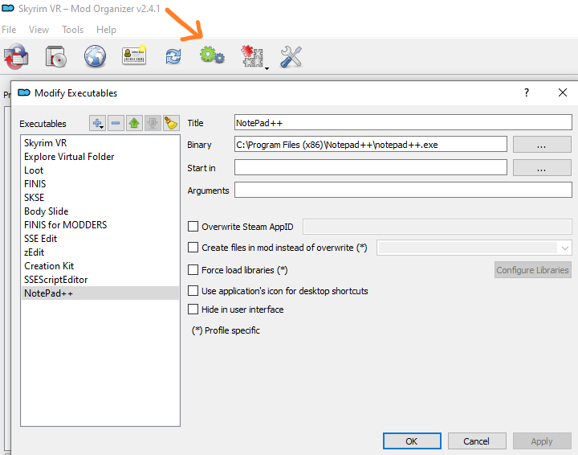Open the blue plus add executable dropdown
This screenshot has width=578, height=455.
click(97, 123)
